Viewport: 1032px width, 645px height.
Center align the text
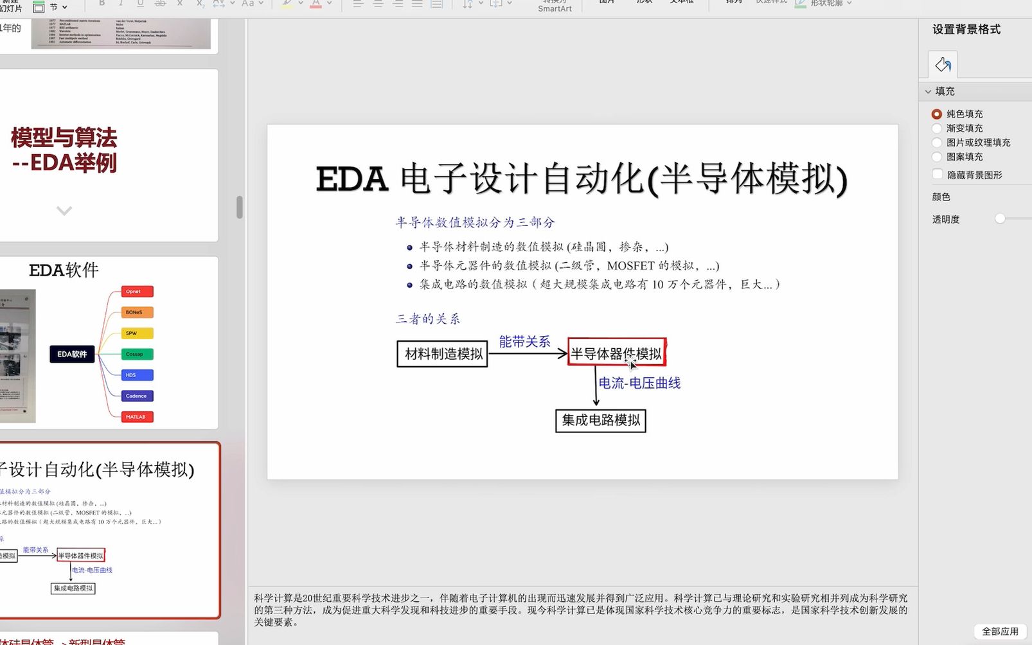[x=378, y=3]
